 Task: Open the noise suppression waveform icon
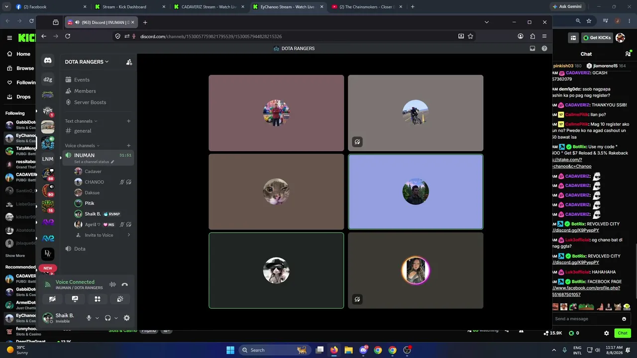point(113,284)
